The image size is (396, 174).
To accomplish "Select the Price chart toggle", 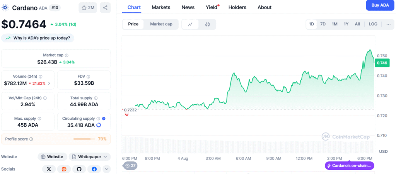I will pyautogui.click(x=133, y=24).
